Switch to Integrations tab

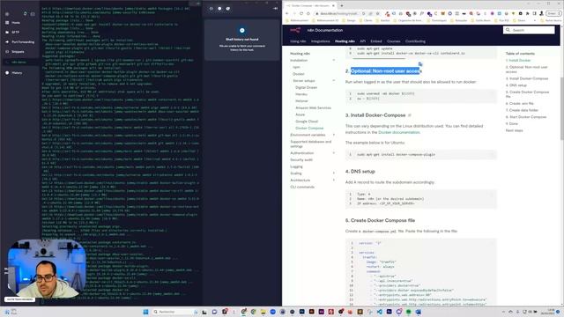[320, 41]
